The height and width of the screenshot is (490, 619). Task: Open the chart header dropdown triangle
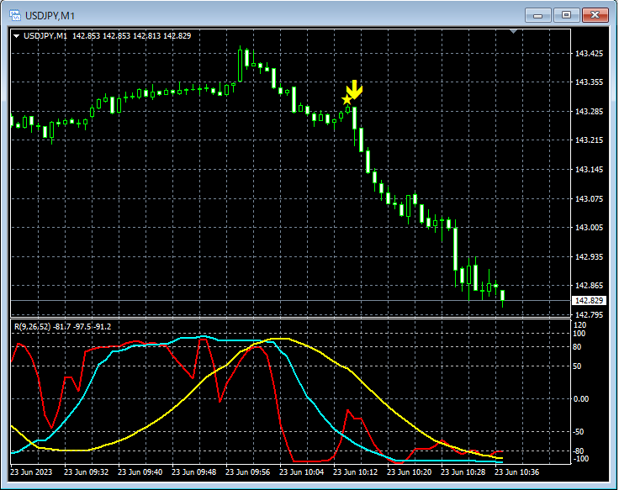click(17, 36)
